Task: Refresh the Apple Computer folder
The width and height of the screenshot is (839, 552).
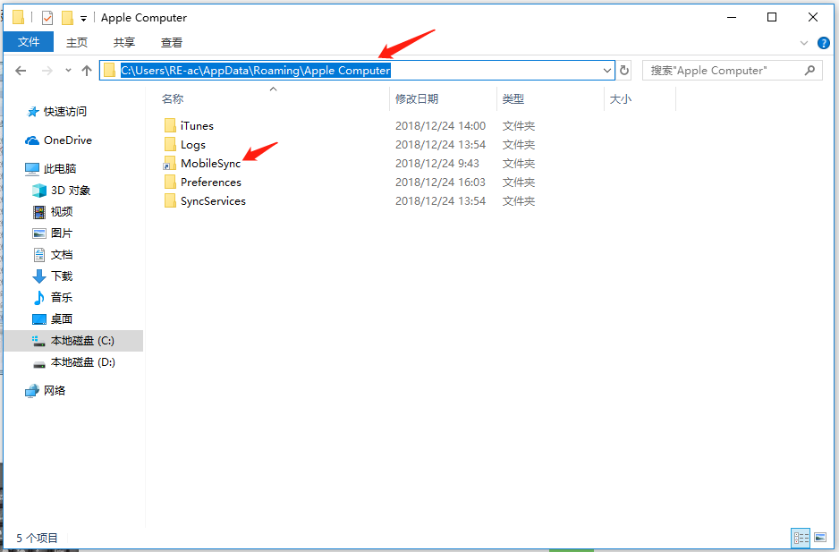Action: tap(624, 70)
